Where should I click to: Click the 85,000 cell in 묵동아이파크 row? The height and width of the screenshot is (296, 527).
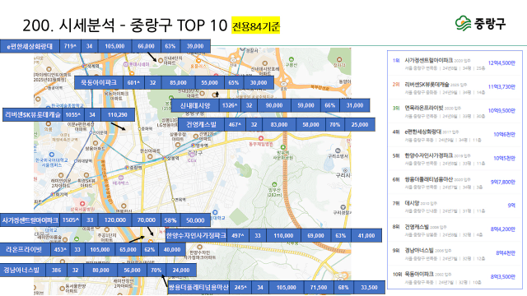pyautogui.click(x=178, y=82)
